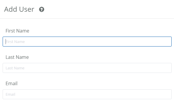The height and width of the screenshot is (108, 174).
Task: Click the Last Name label
Action: click(17, 57)
